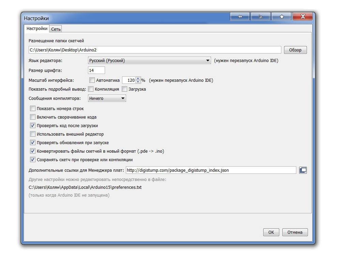
Task: Uncheck Проверять обновления при запуске
Action: tap(33, 143)
